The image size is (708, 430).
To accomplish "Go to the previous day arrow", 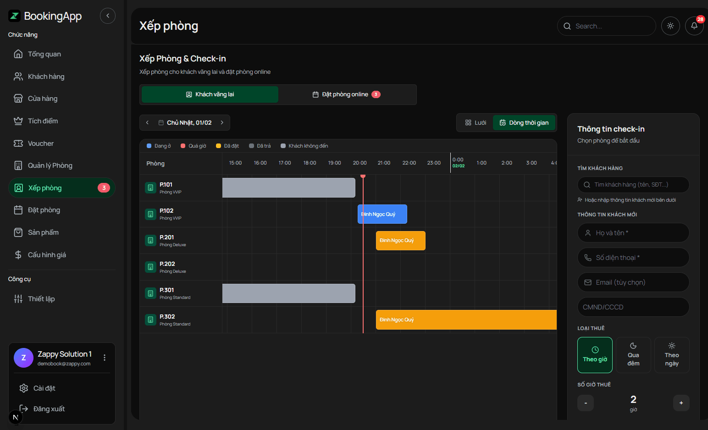I will [x=147, y=122].
